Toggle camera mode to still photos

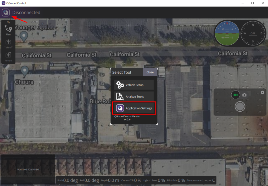[x=244, y=95]
